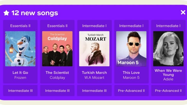Open Pre-Advanced II card below Maroon 5

(131, 91)
